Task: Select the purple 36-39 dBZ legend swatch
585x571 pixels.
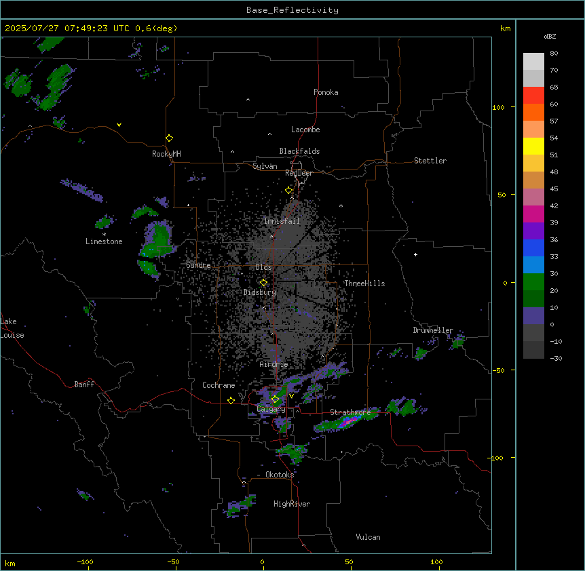Action: [533, 231]
